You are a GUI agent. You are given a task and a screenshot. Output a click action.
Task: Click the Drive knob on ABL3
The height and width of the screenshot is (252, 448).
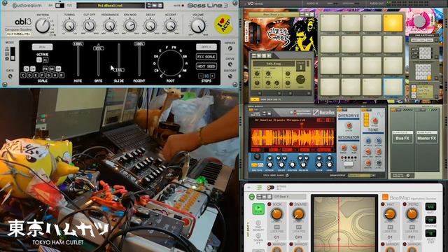tap(230, 64)
